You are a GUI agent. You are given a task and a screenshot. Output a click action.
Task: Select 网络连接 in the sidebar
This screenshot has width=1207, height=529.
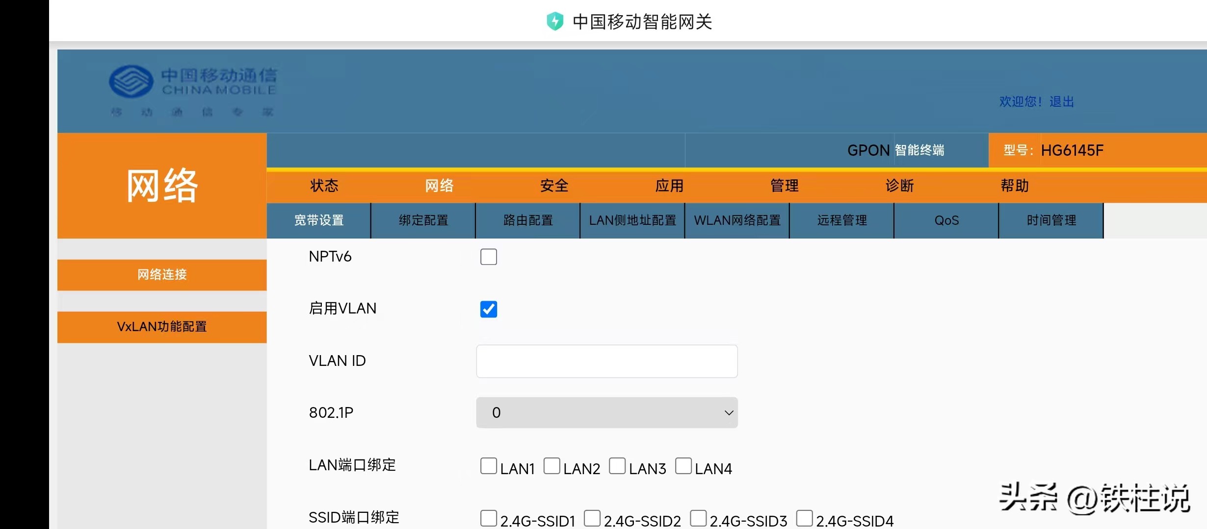pyautogui.click(x=162, y=275)
